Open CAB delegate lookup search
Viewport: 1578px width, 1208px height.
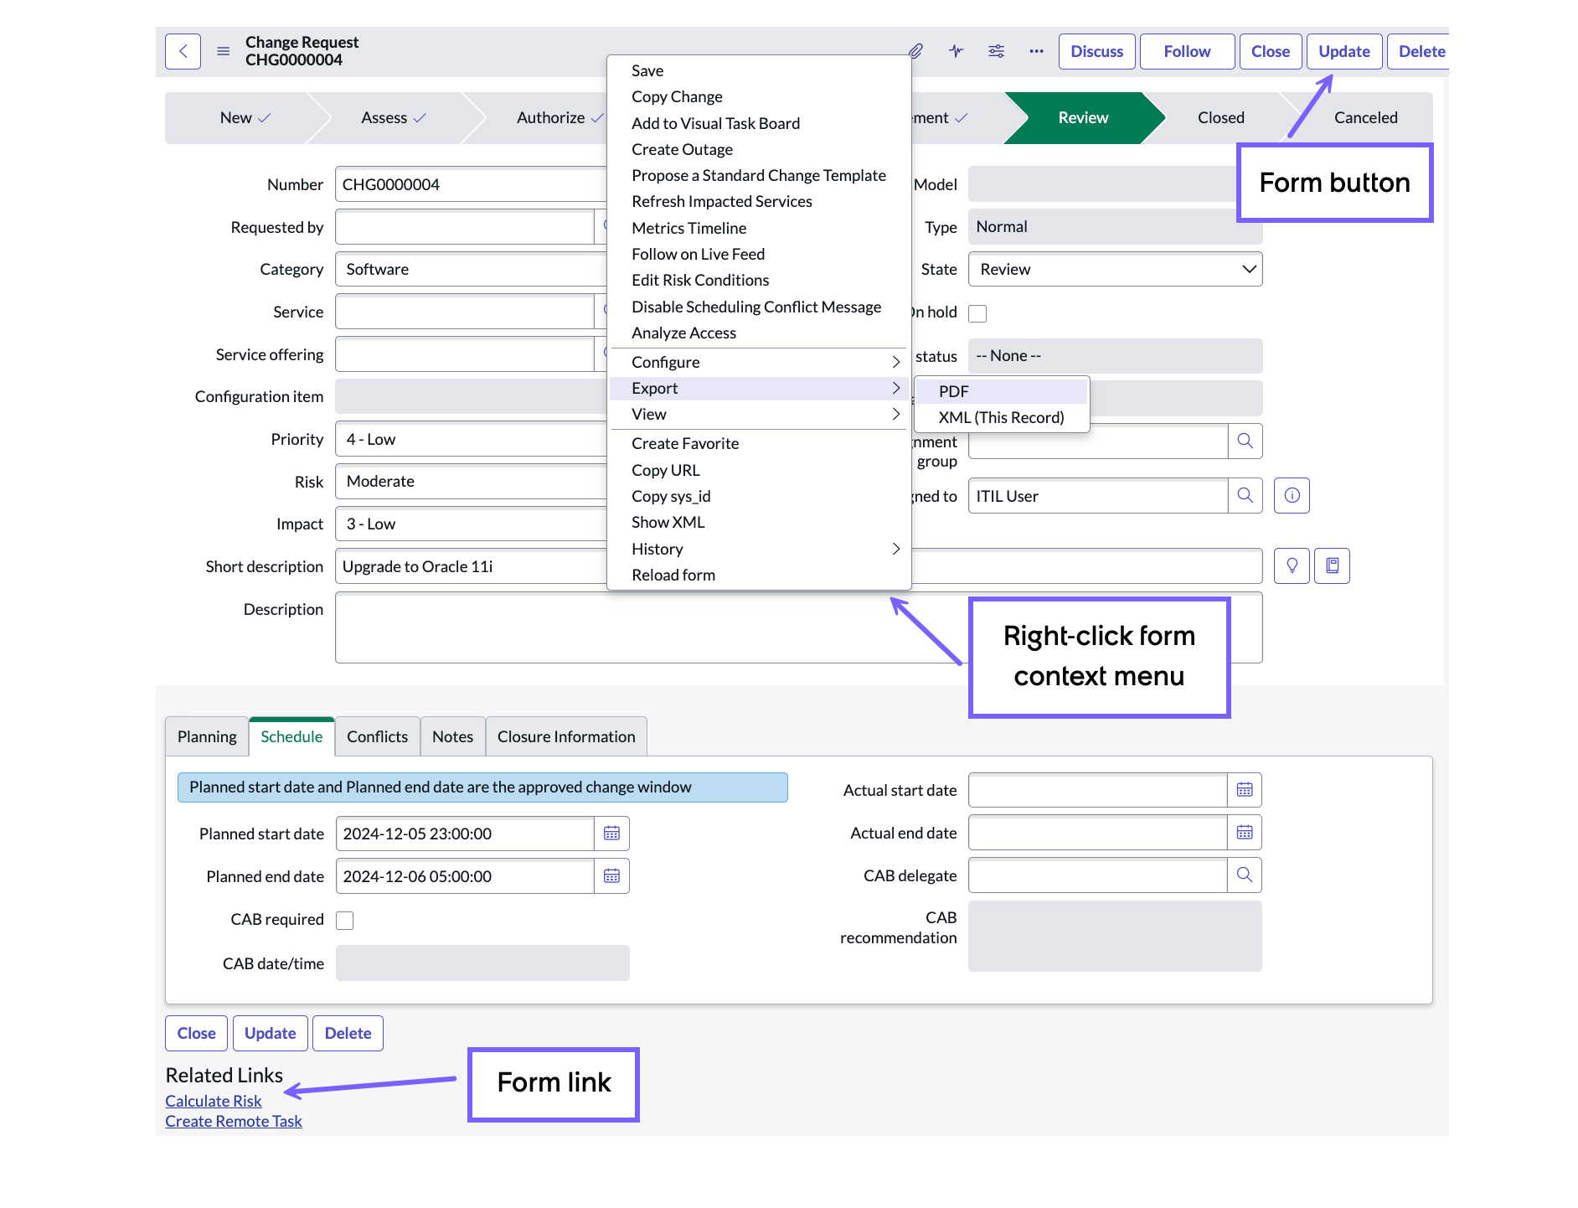[1245, 875]
